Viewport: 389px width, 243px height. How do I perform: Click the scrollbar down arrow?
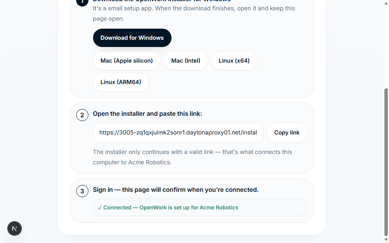point(386,240)
